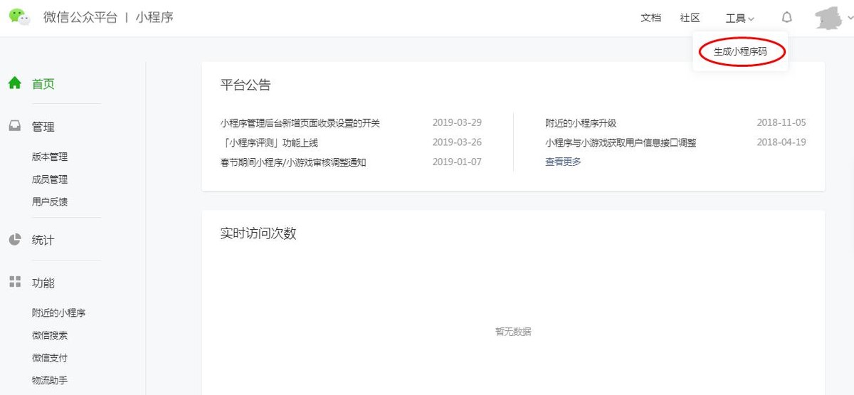Open 版本管理 in the sidebar
The image size is (854, 395).
[50, 157]
